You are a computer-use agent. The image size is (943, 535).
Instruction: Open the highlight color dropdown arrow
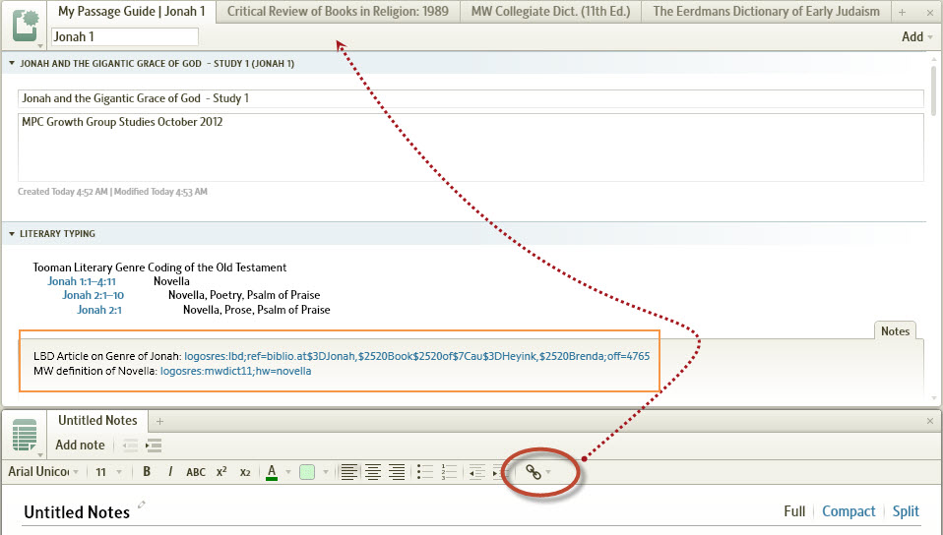click(x=326, y=472)
